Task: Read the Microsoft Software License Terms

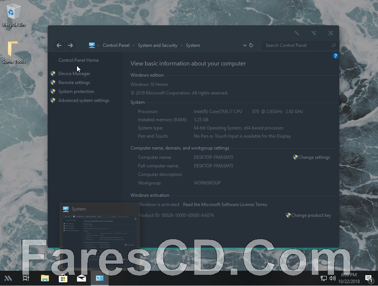Action: pos(225,205)
